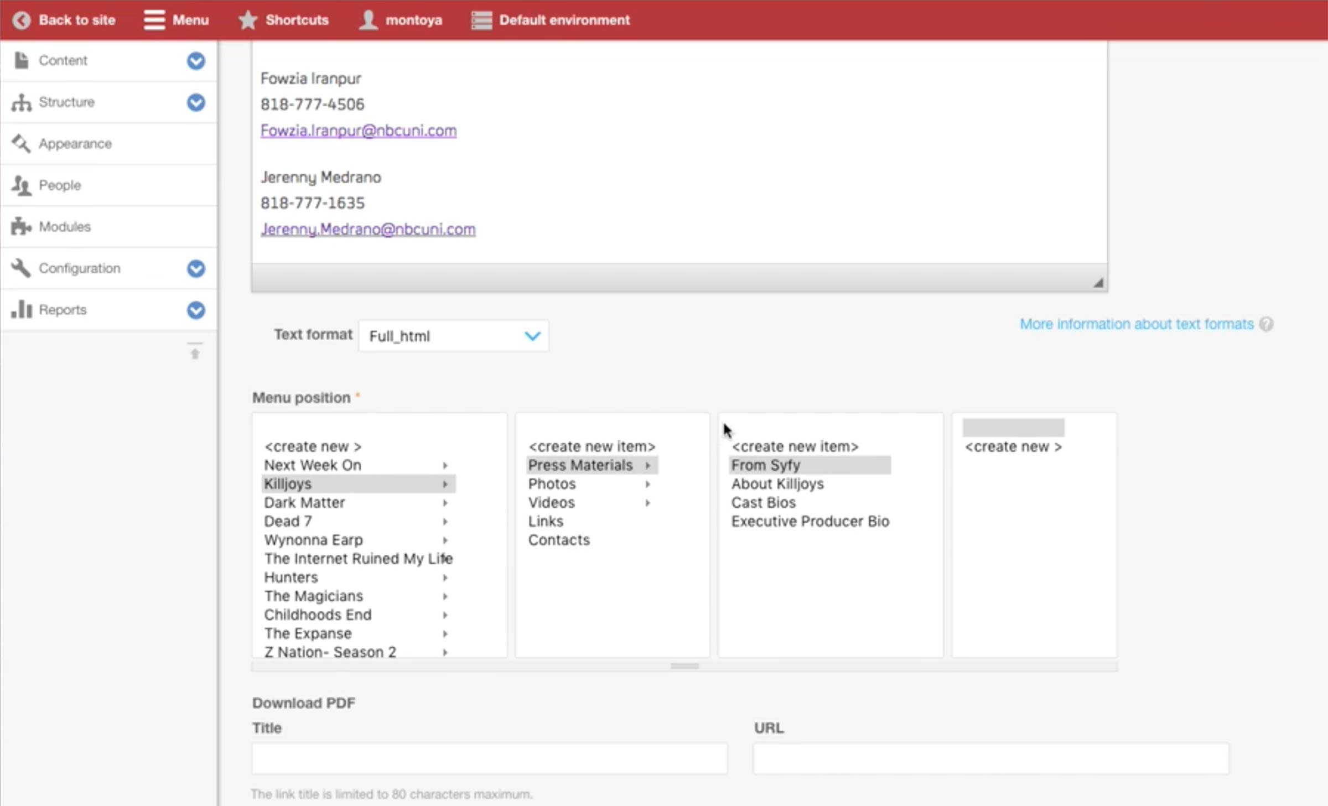
Task: Expand the Configuration sidebar chevron
Action: 196,268
